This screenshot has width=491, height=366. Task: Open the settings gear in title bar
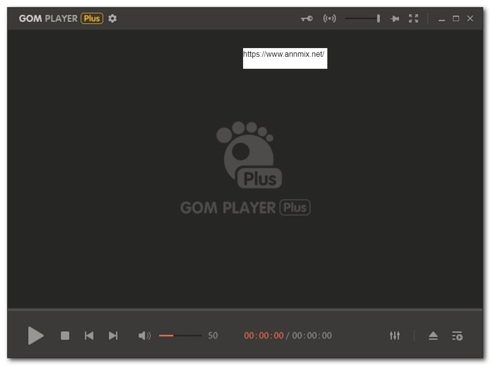(113, 18)
